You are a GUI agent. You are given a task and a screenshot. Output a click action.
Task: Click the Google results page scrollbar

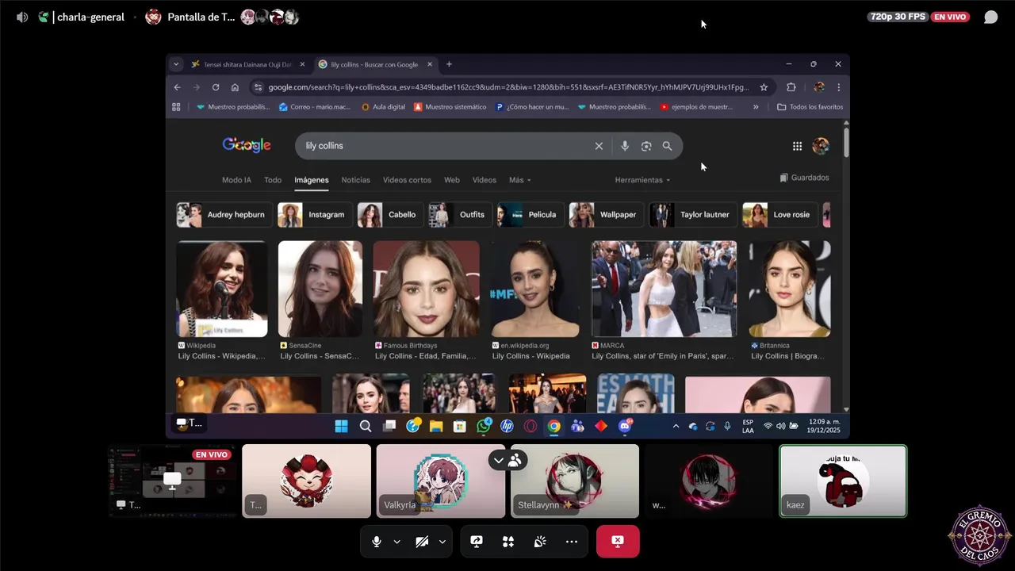(846, 141)
